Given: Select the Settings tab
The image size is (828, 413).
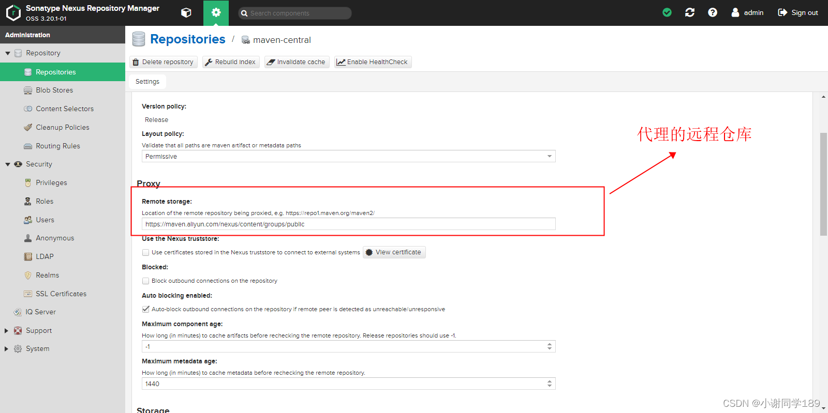Looking at the screenshot, I should 147,82.
